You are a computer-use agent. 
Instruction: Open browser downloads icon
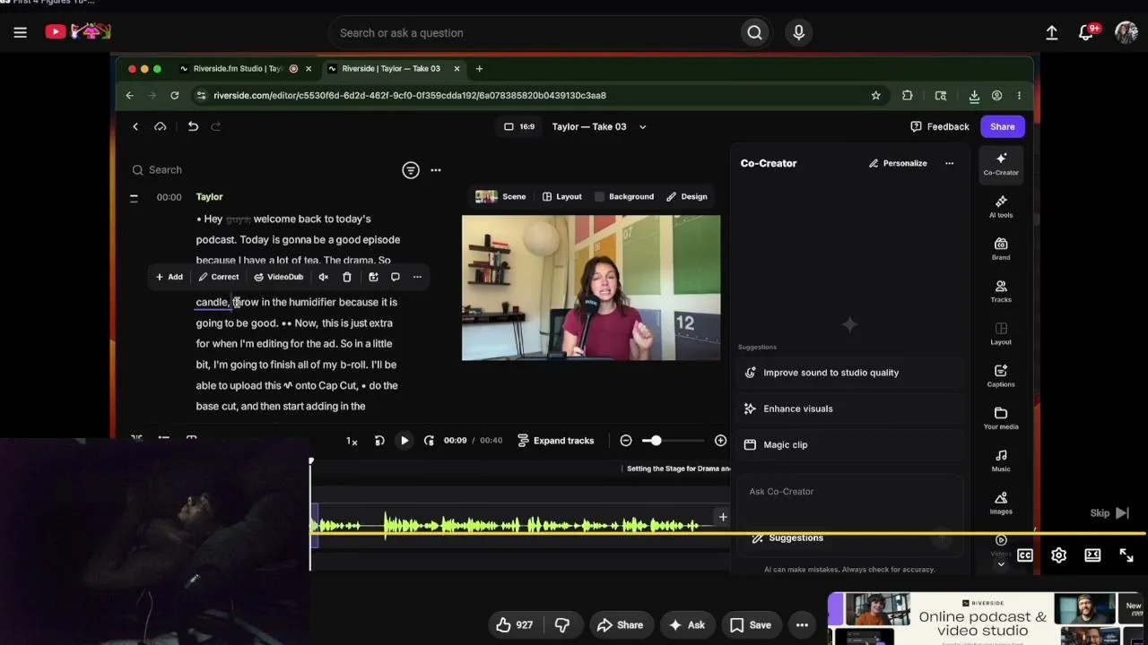pos(973,95)
